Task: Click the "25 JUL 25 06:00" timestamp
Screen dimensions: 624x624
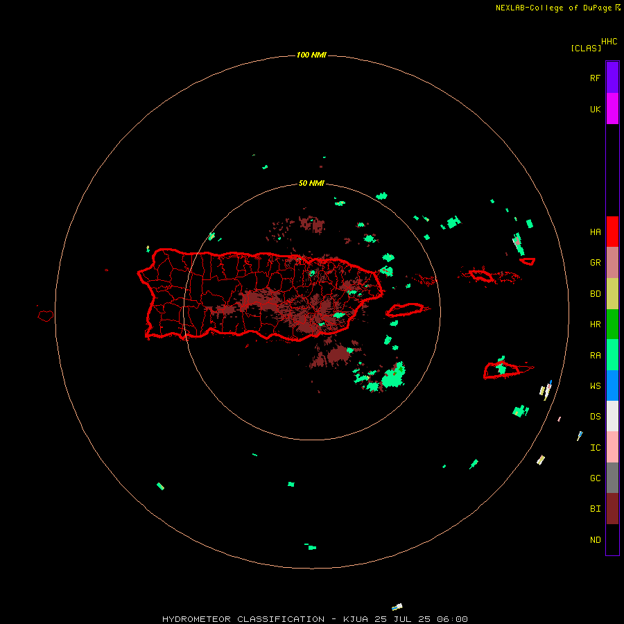Action: point(421,619)
